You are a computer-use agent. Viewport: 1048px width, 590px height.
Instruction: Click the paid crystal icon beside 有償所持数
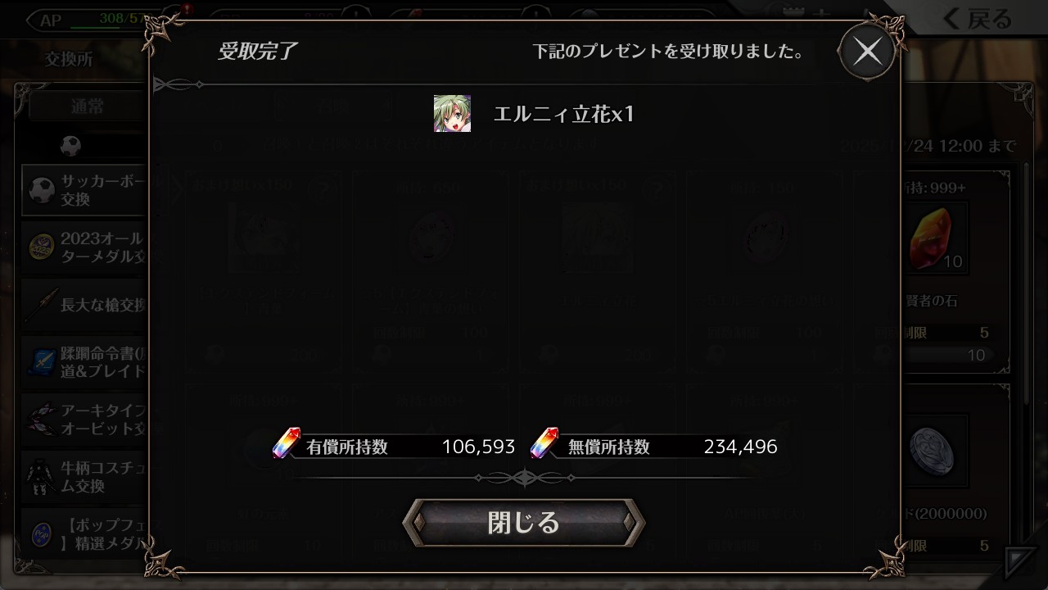[x=287, y=443]
